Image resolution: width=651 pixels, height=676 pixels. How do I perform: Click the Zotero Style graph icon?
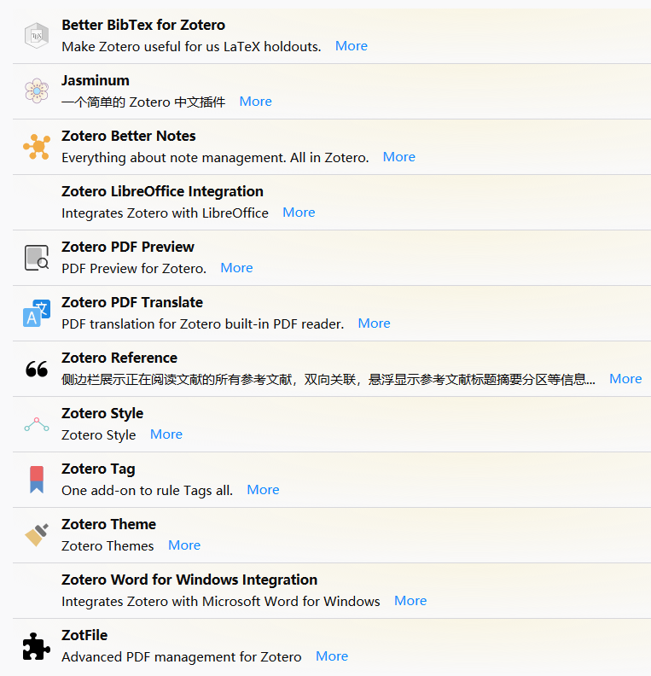[x=37, y=424]
